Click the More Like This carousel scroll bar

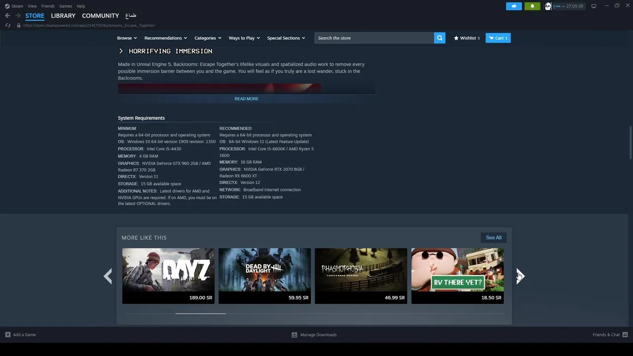(200, 313)
